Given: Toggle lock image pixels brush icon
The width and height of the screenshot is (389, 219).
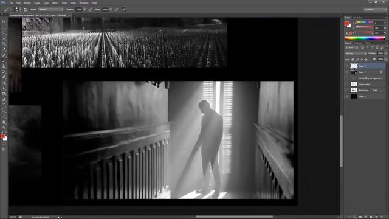Looking at the screenshot, I should click(x=357, y=60).
